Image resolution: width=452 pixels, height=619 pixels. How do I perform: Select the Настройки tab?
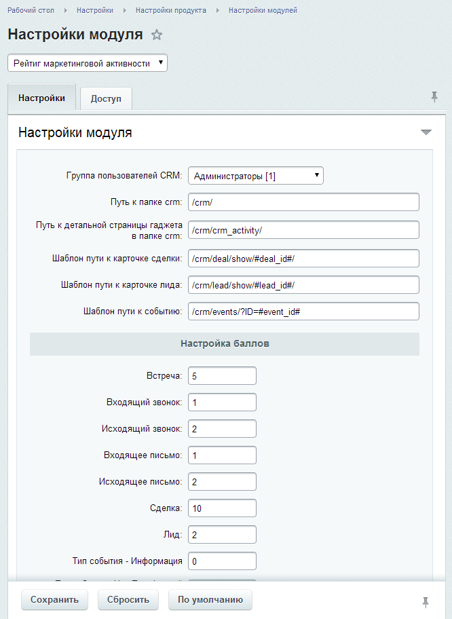[x=41, y=98]
